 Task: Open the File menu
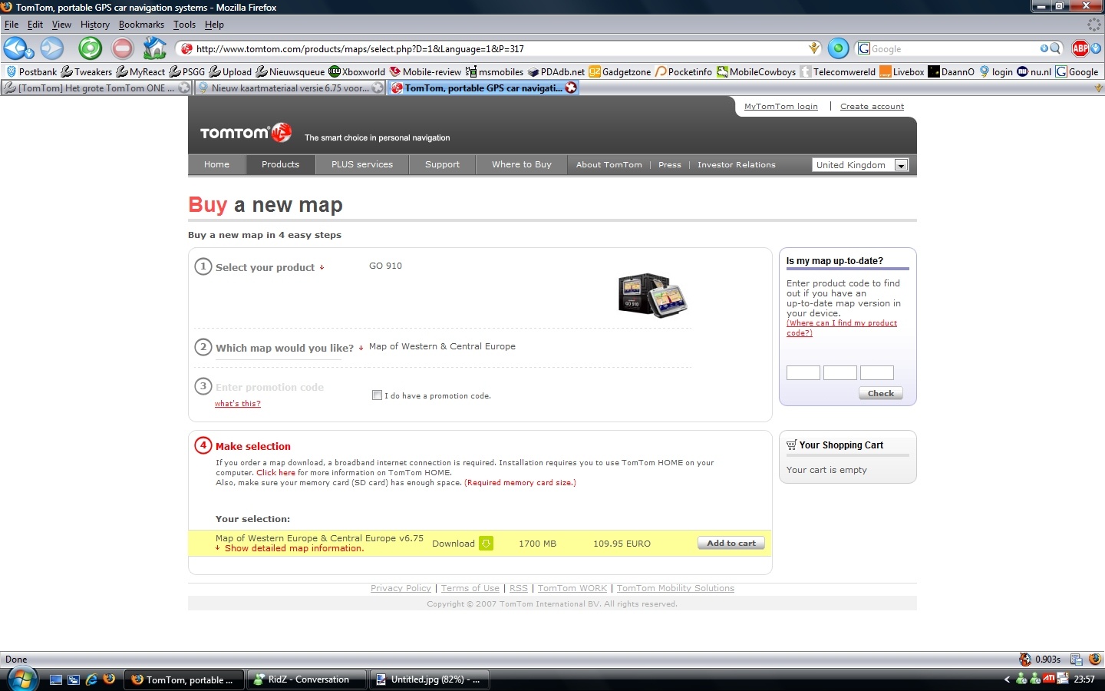(x=12, y=25)
